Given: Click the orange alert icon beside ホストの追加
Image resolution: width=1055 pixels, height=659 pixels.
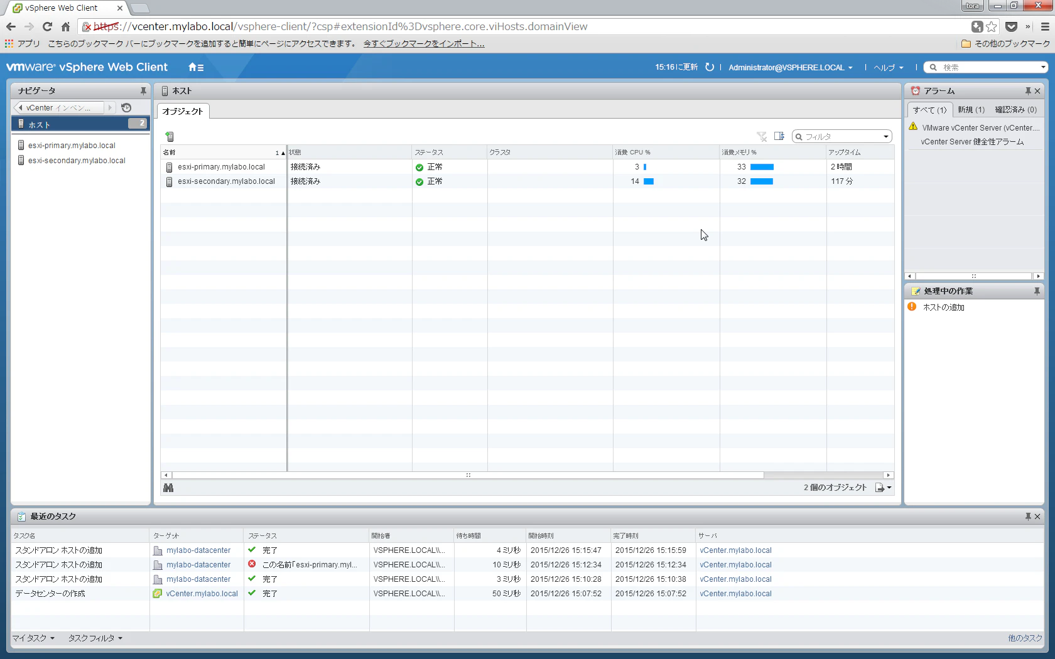Looking at the screenshot, I should [912, 307].
